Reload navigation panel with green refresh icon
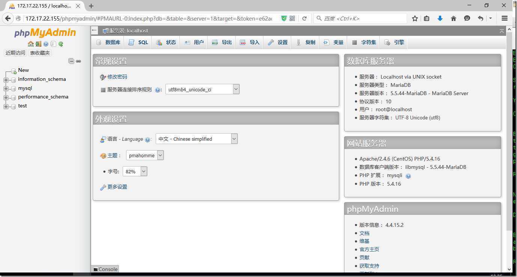 click(61, 44)
